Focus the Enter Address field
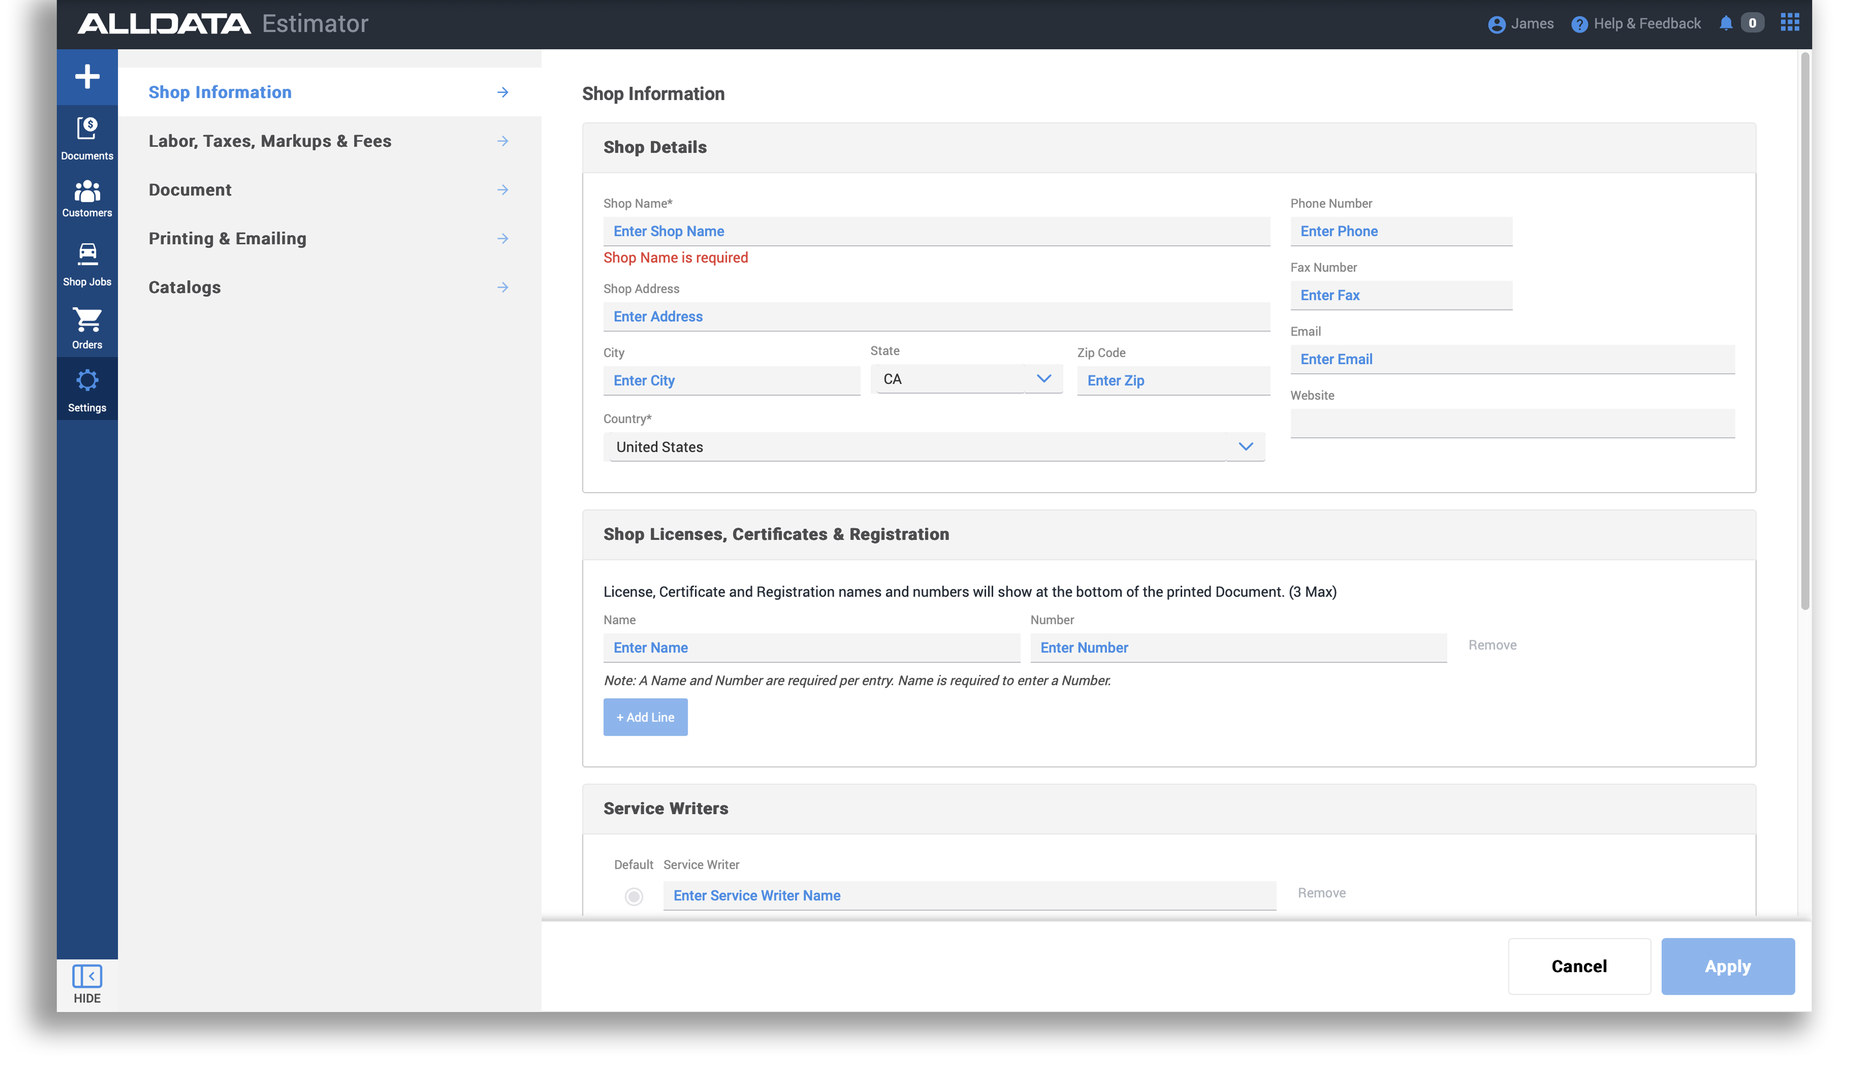1869x1078 pixels. coord(936,316)
